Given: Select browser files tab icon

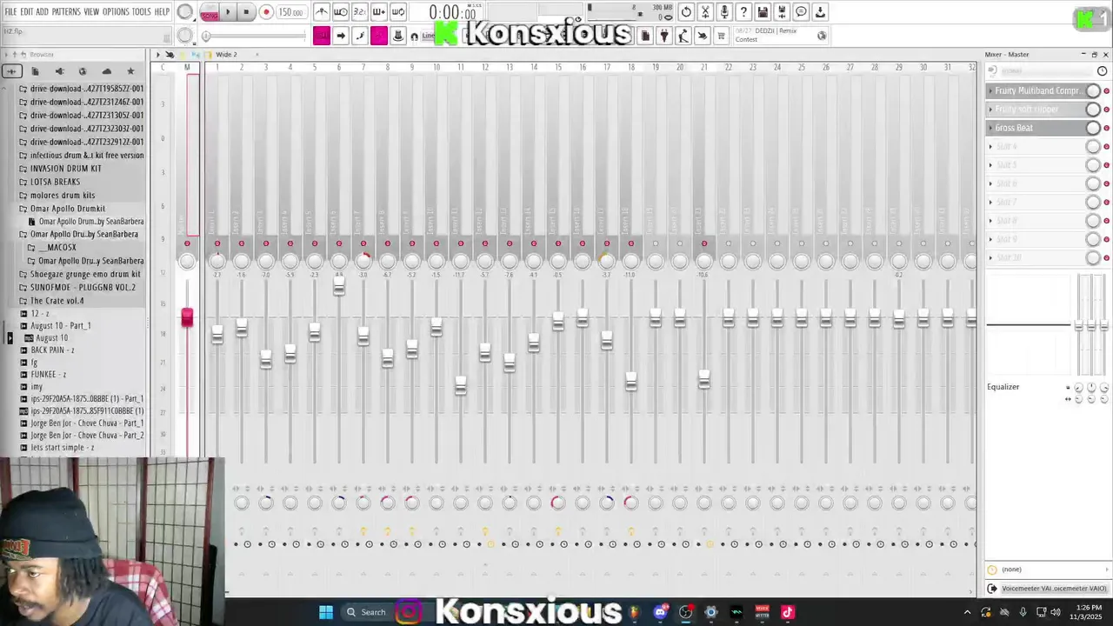Looking at the screenshot, I should pyautogui.click(x=36, y=71).
